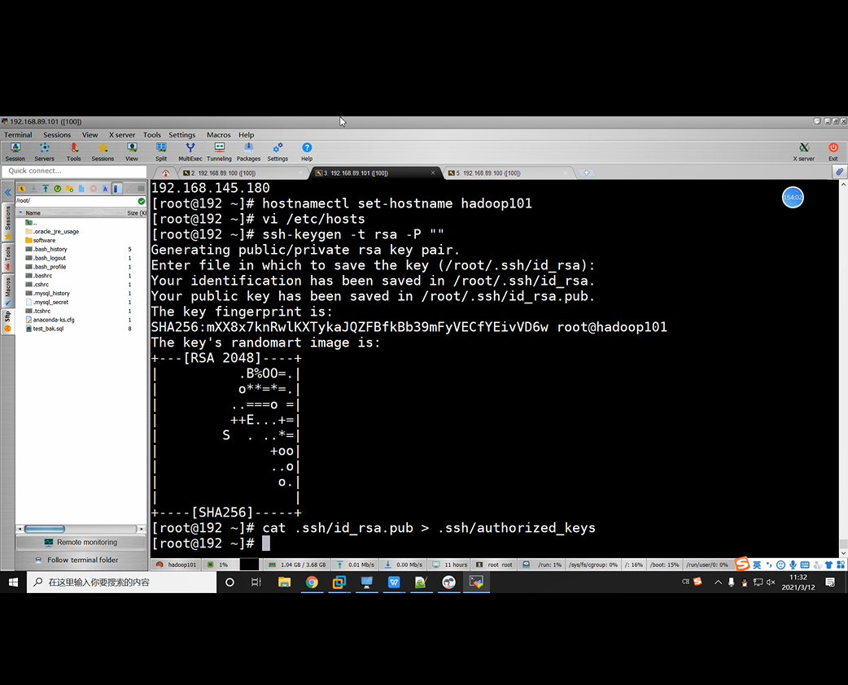
Task: Click the Split toolbar icon
Action: click(161, 152)
